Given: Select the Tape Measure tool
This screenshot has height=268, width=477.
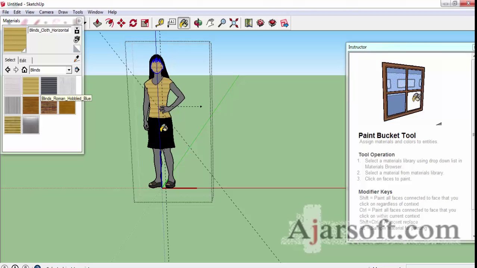Looking at the screenshot, I should click(x=160, y=23).
